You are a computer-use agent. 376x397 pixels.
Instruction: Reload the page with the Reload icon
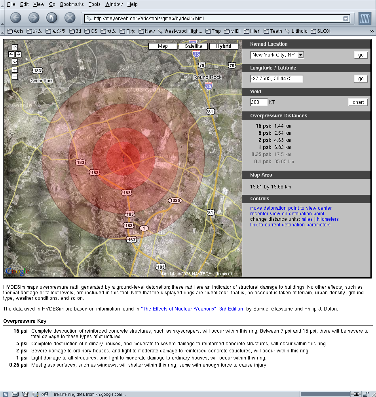52,18
